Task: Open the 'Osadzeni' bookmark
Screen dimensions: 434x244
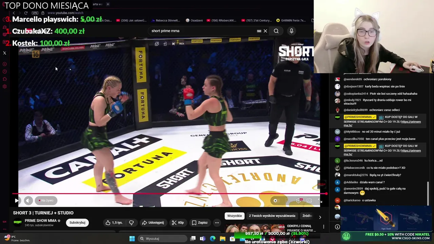Action: click(194, 20)
